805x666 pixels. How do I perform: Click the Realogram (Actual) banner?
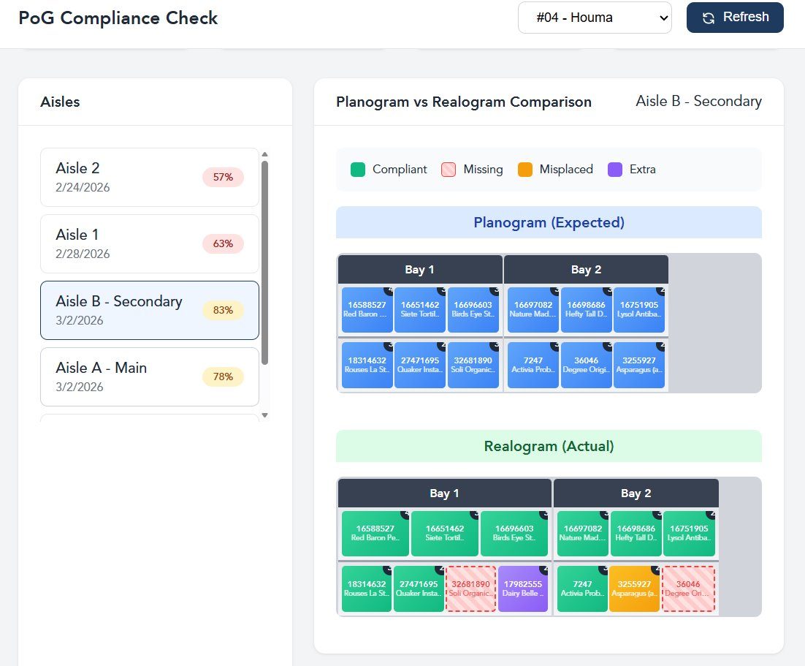[549, 446]
